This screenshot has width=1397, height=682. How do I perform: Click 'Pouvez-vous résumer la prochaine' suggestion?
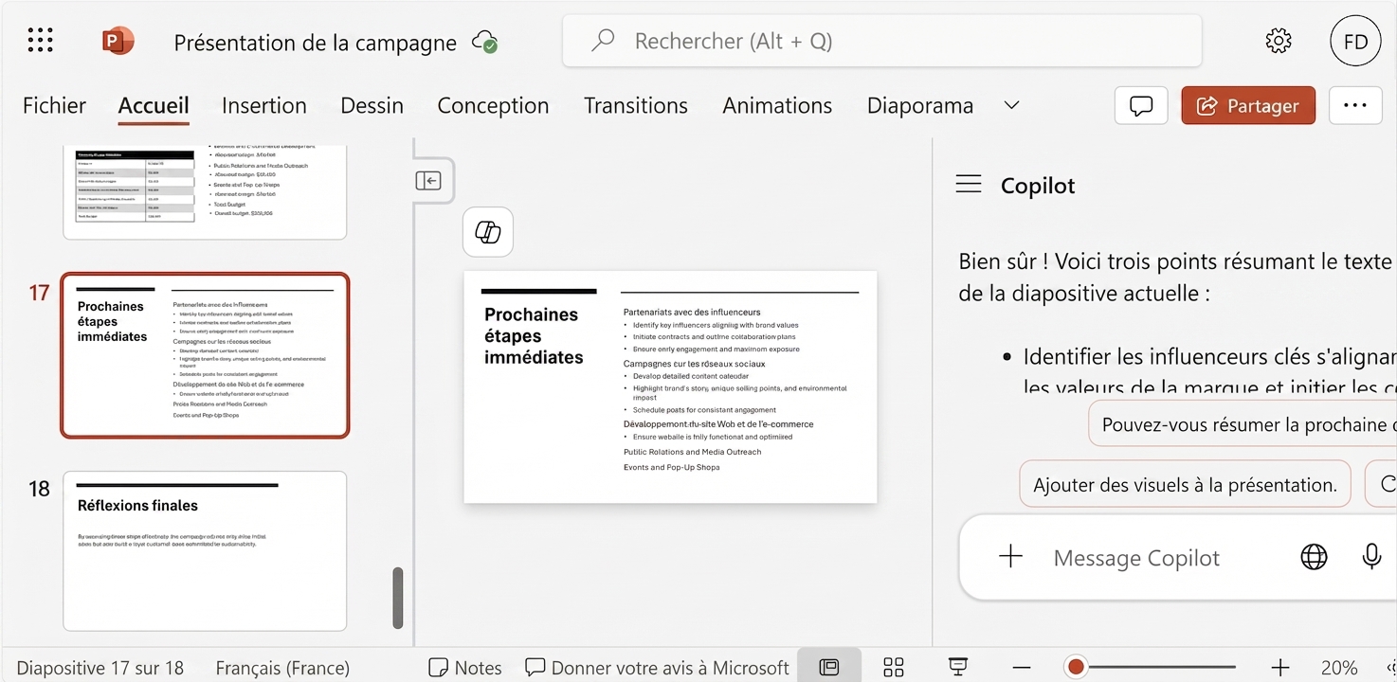(x=1243, y=424)
